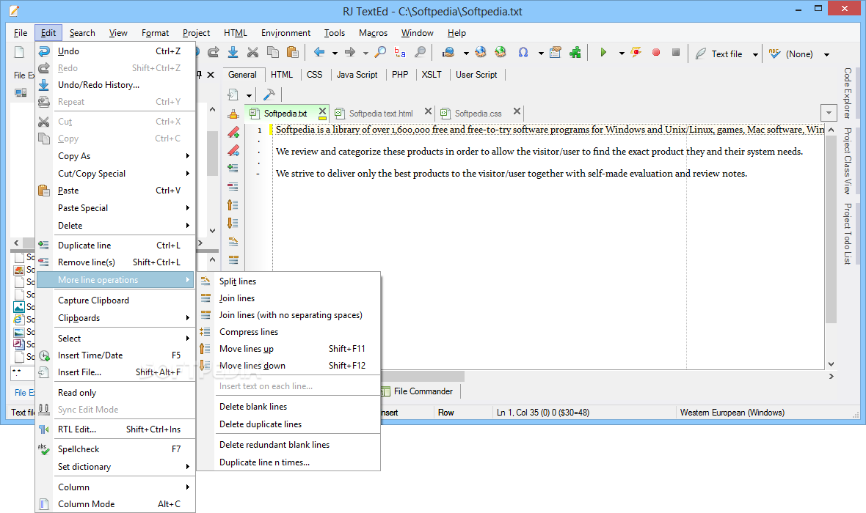Click the Ln 1, Col 35 status text

coord(543,413)
